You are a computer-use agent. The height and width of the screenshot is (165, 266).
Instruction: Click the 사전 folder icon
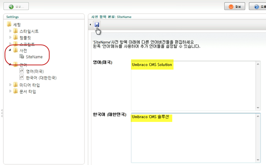coord(15,50)
